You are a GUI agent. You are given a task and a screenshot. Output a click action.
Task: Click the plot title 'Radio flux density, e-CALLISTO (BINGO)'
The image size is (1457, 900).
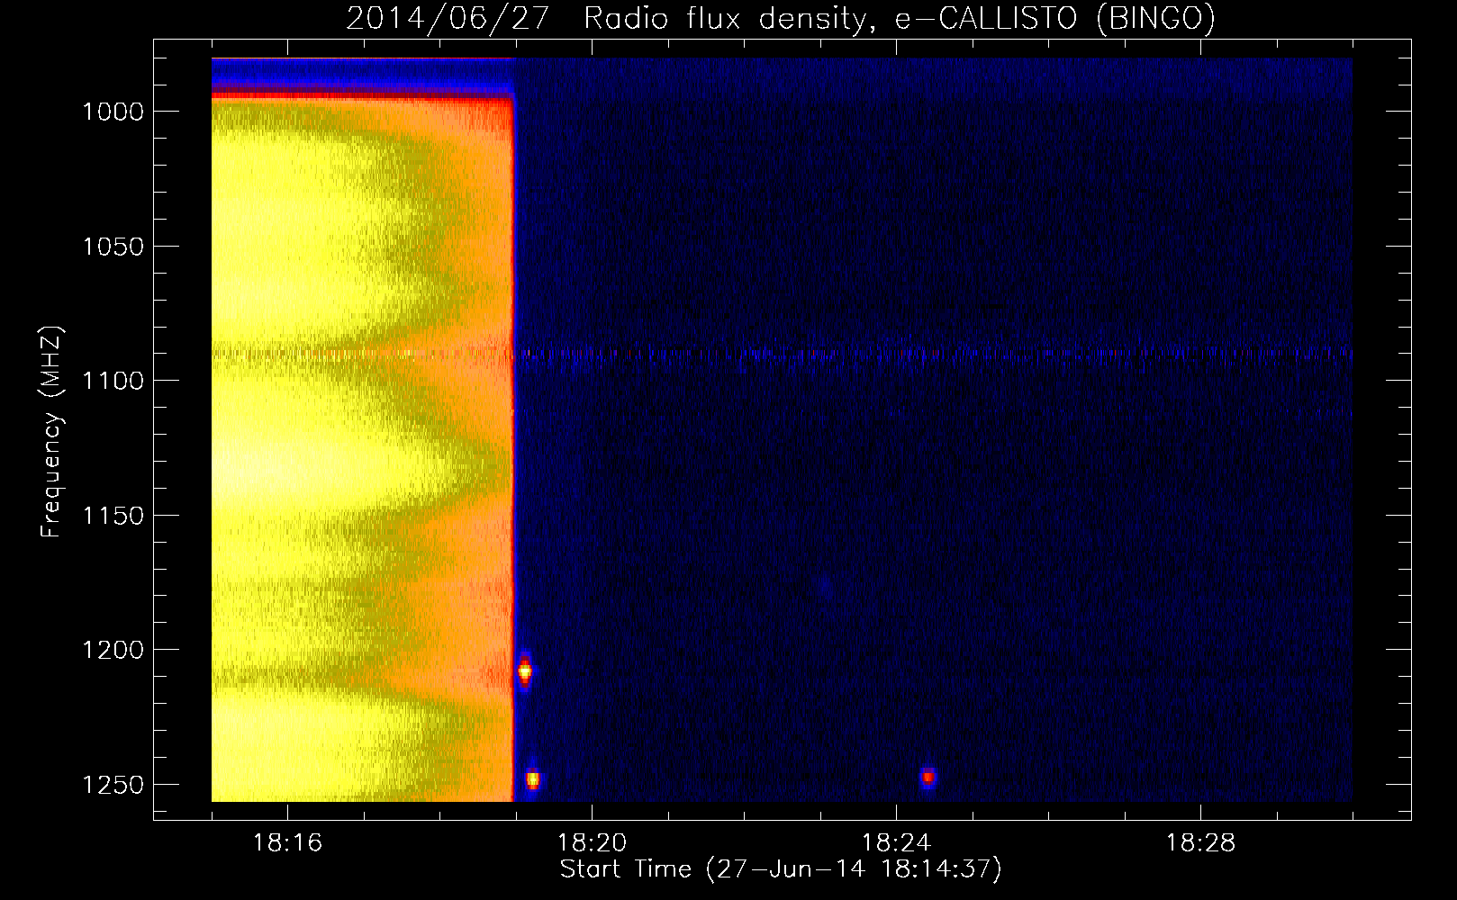coord(900,17)
